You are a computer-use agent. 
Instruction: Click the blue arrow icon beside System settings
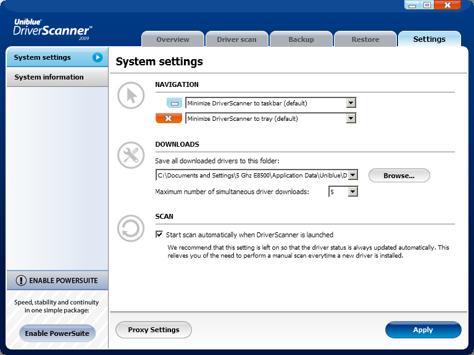point(98,57)
